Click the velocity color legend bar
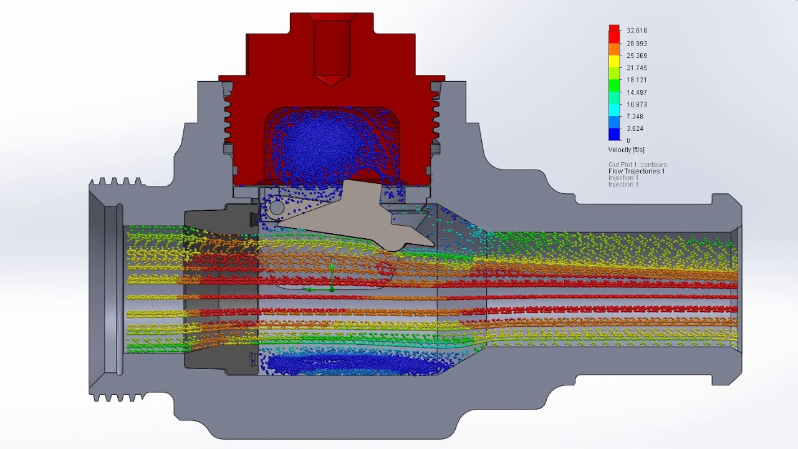Image resolution: width=798 pixels, height=449 pixels. 614,82
